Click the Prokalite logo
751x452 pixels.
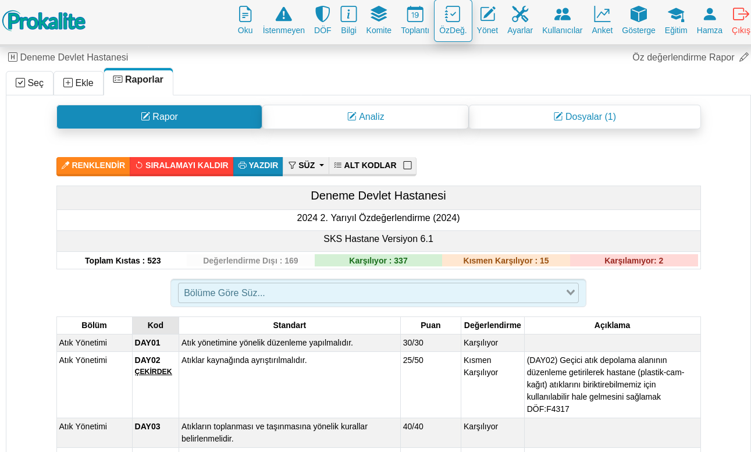tap(44, 21)
